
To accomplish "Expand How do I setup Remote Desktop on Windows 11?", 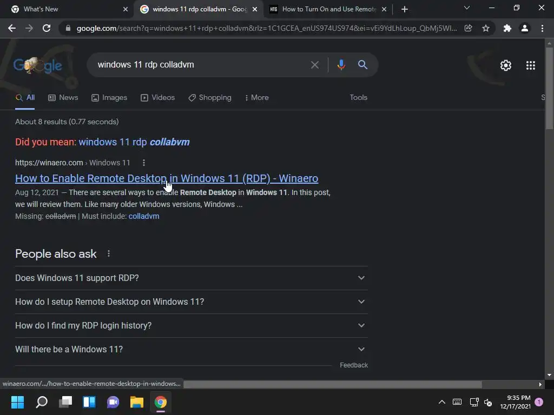I will pos(191,302).
